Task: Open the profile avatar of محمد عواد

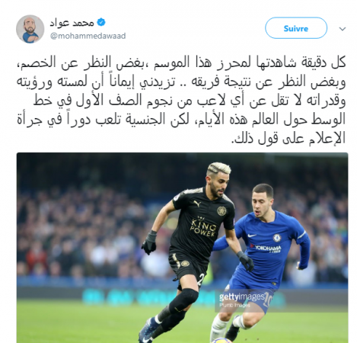Action: click(30, 29)
